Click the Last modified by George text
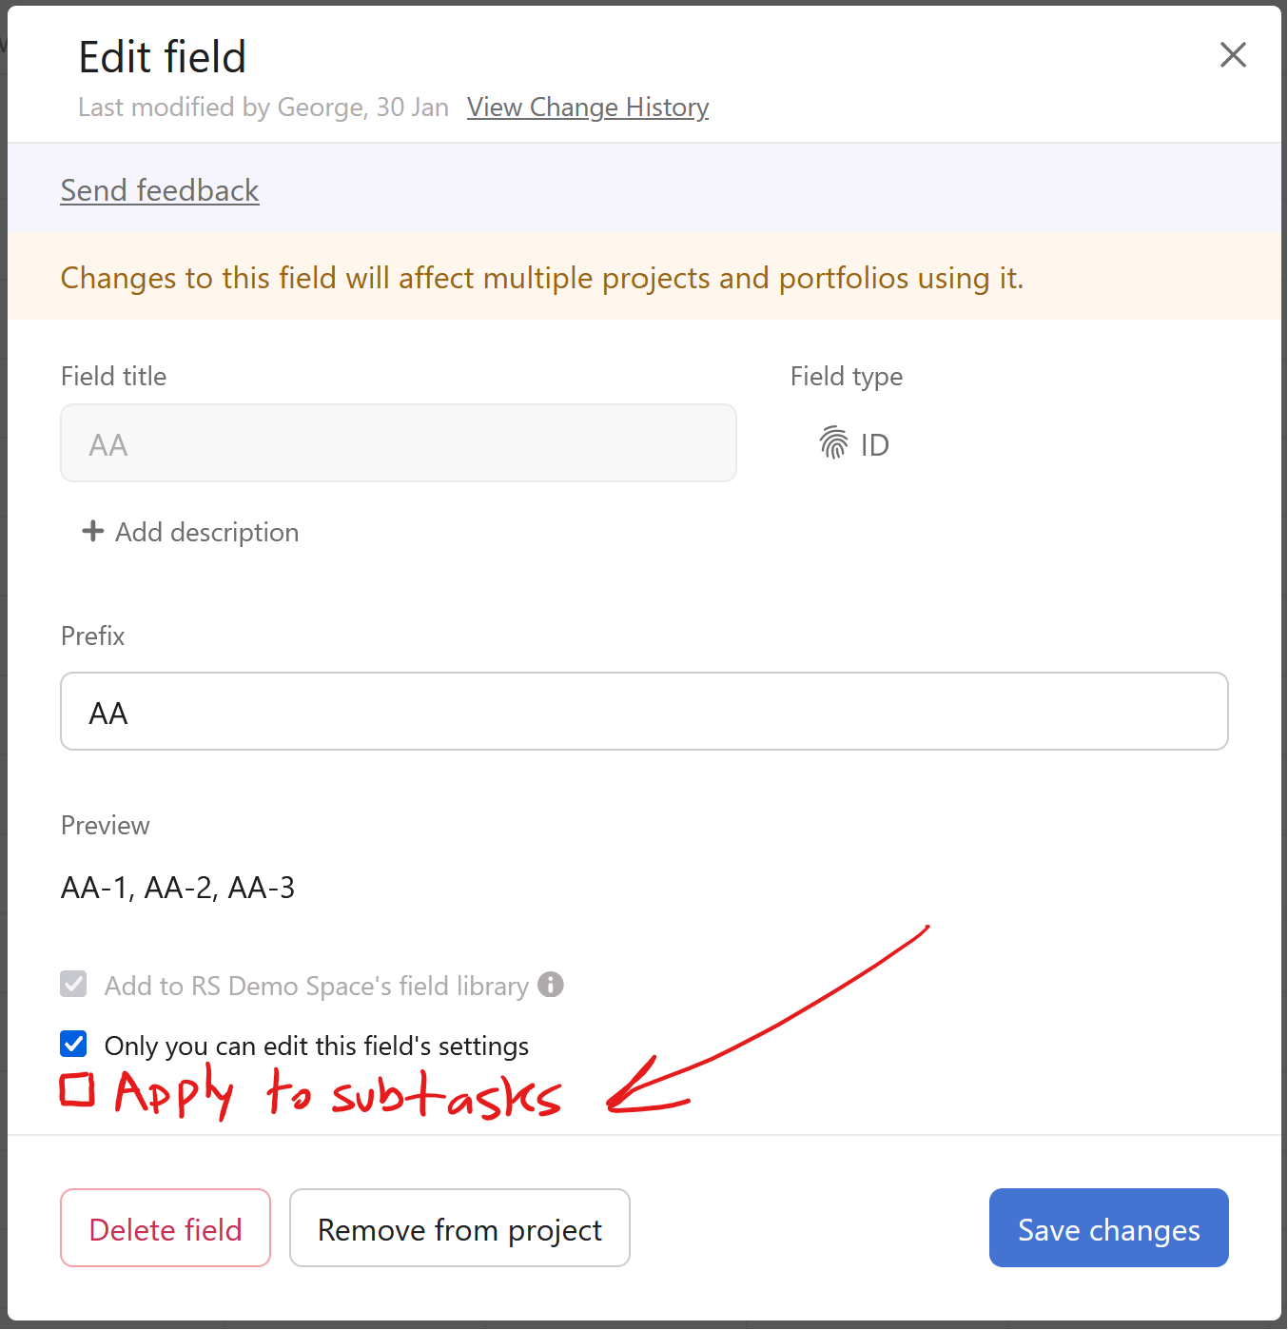The height and width of the screenshot is (1330, 1288). [x=263, y=107]
